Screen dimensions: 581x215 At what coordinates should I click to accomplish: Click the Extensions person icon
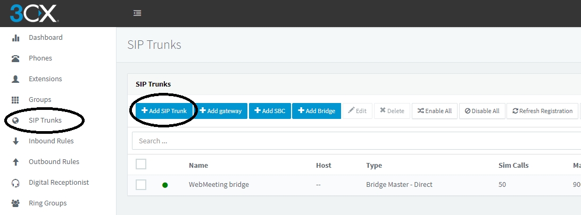[x=16, y=79]
